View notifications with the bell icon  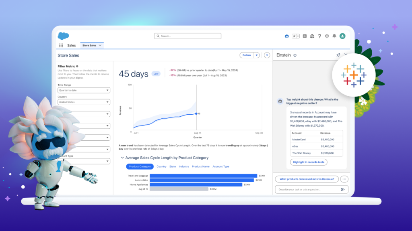334,36
